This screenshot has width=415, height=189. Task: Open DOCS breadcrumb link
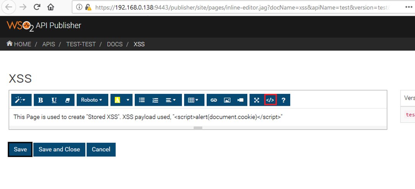tap(114, 44)
